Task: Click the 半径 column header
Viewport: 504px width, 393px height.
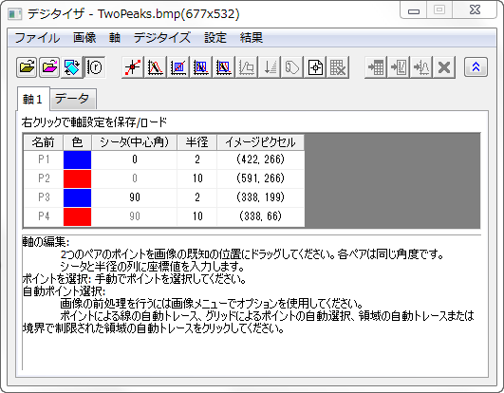Action: 197,142
